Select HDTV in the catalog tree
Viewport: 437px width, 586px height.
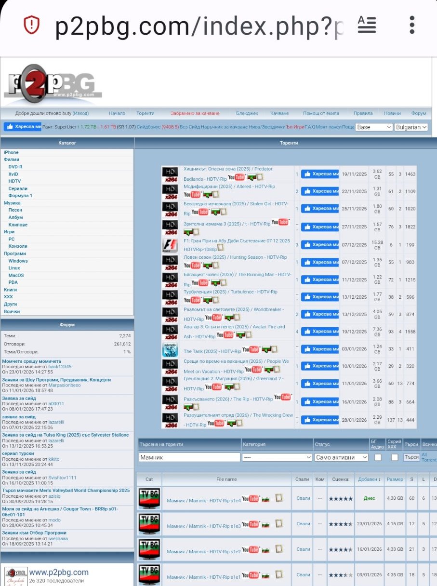click(14, 181)
